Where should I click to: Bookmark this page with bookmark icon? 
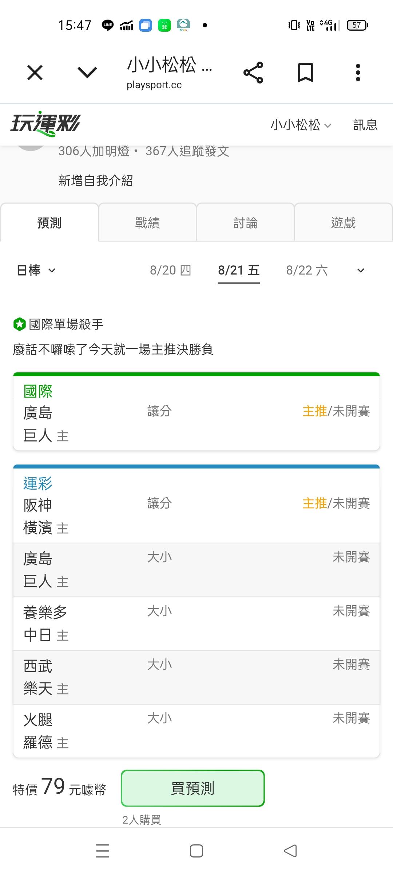(305, 72)
